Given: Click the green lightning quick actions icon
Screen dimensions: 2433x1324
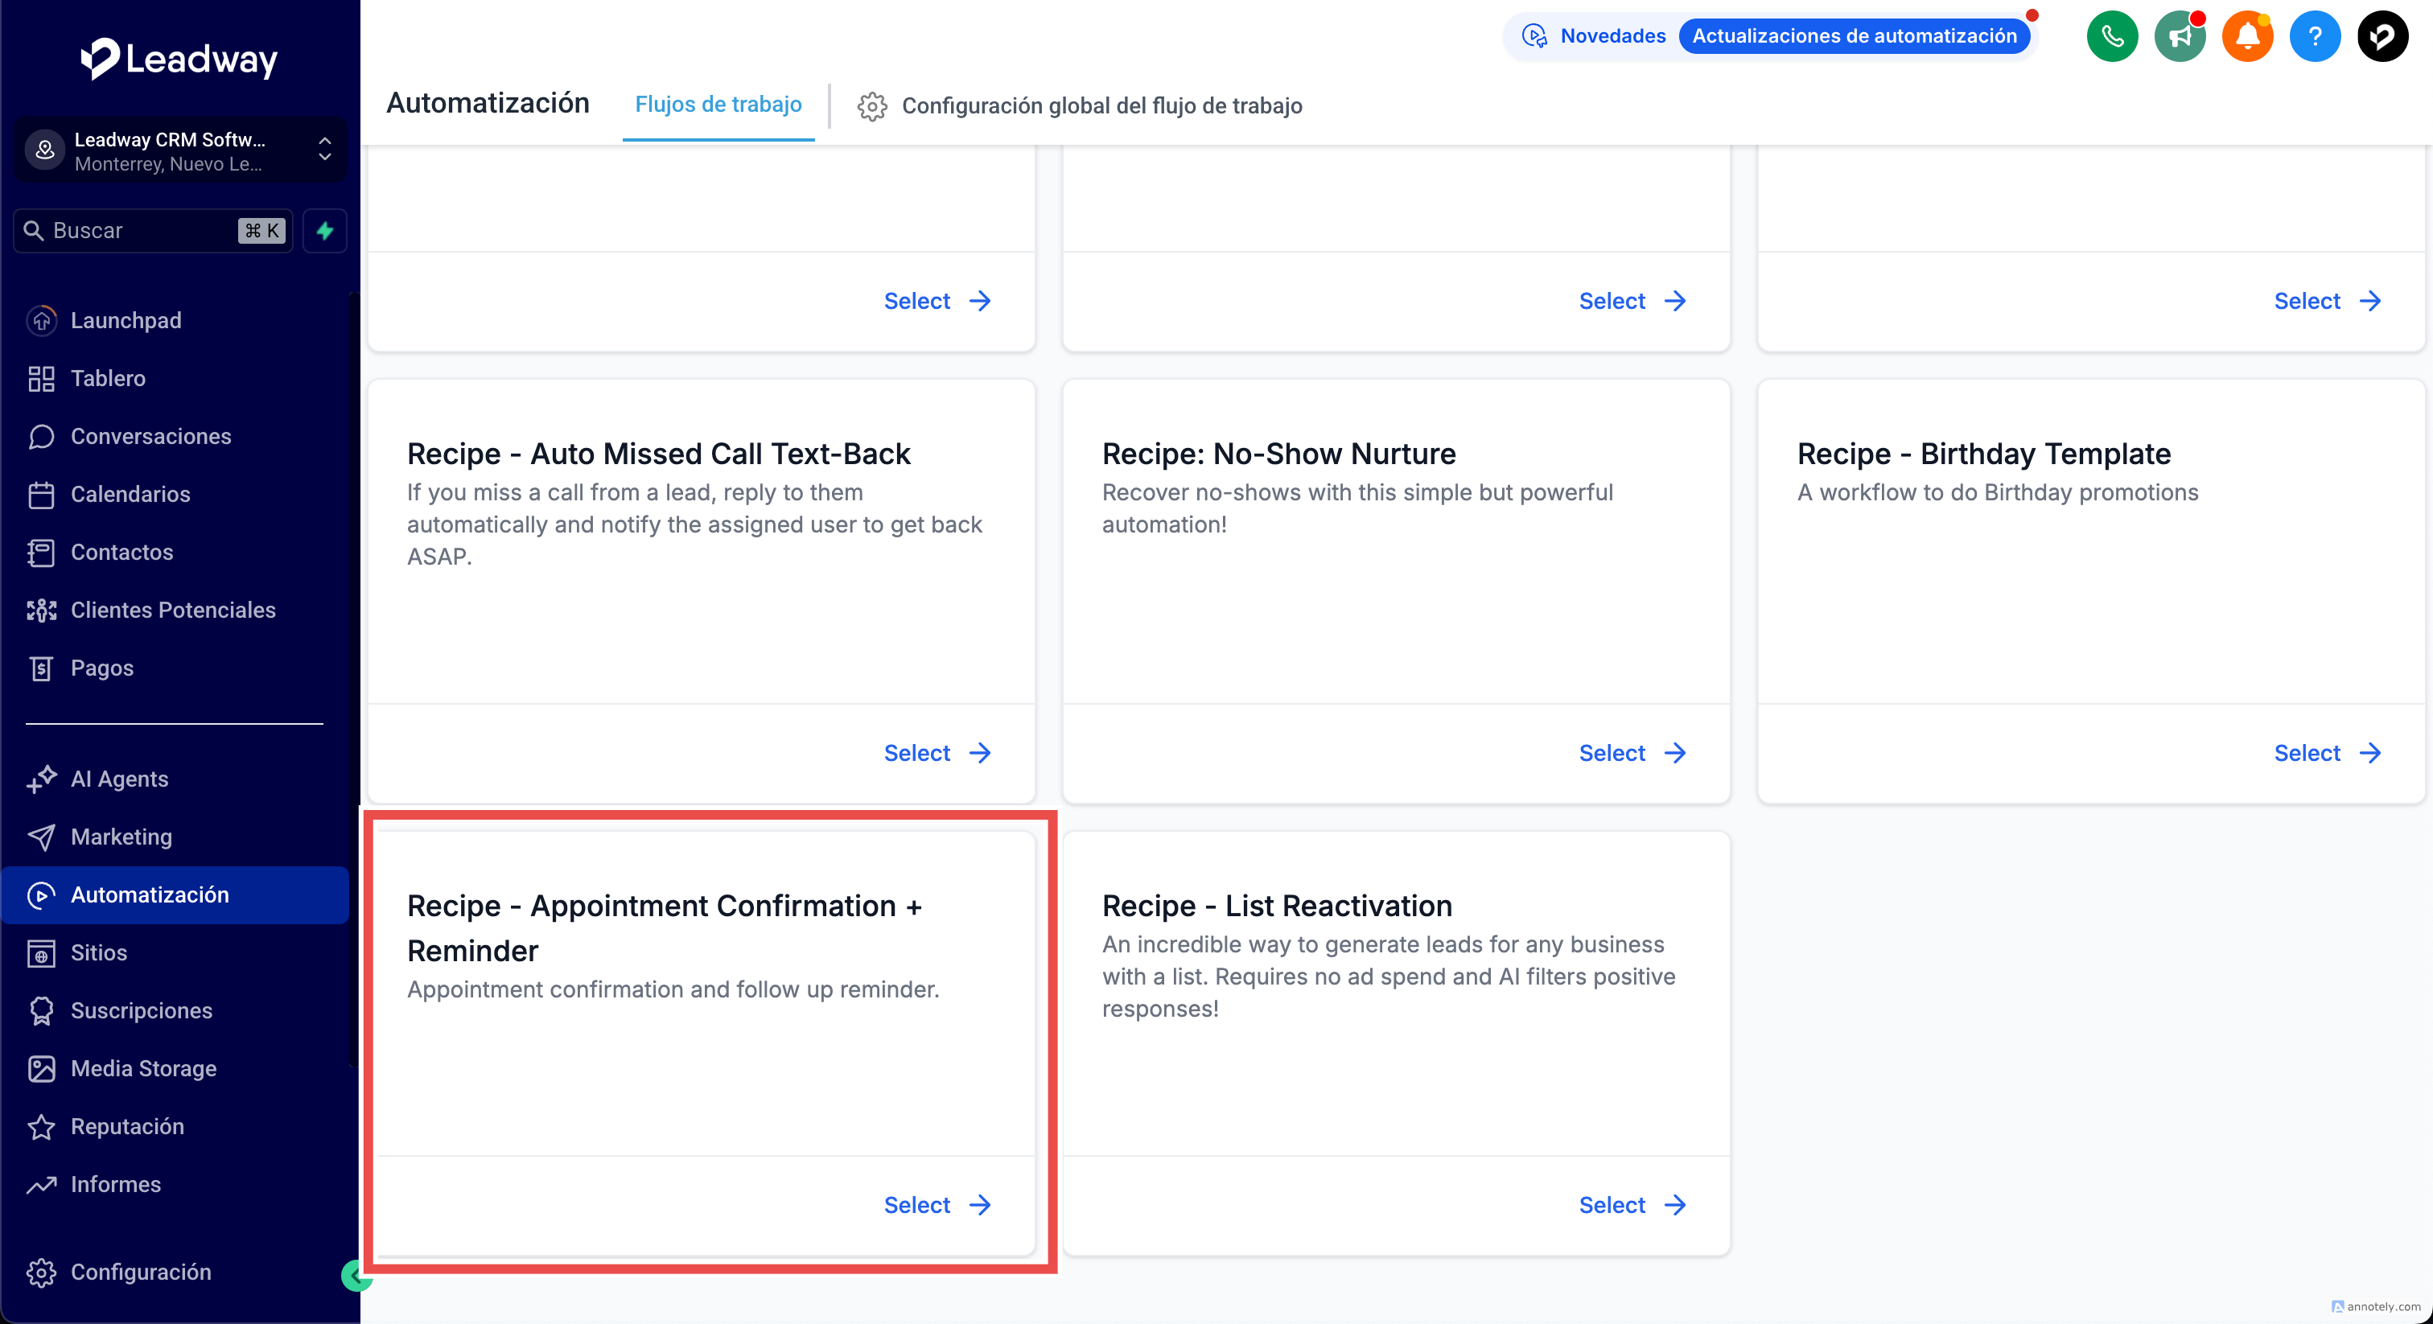Looking at the screenshot, I should (325, 230).
